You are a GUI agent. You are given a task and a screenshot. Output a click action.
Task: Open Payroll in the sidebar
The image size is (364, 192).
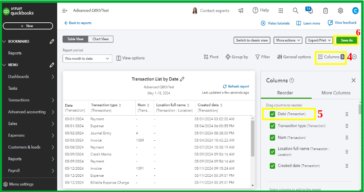click(x=14, y=171)
